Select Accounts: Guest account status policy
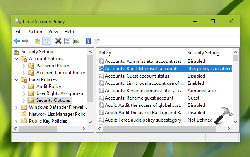This screenshot has width=250, height=157. [x=137, y=76]
